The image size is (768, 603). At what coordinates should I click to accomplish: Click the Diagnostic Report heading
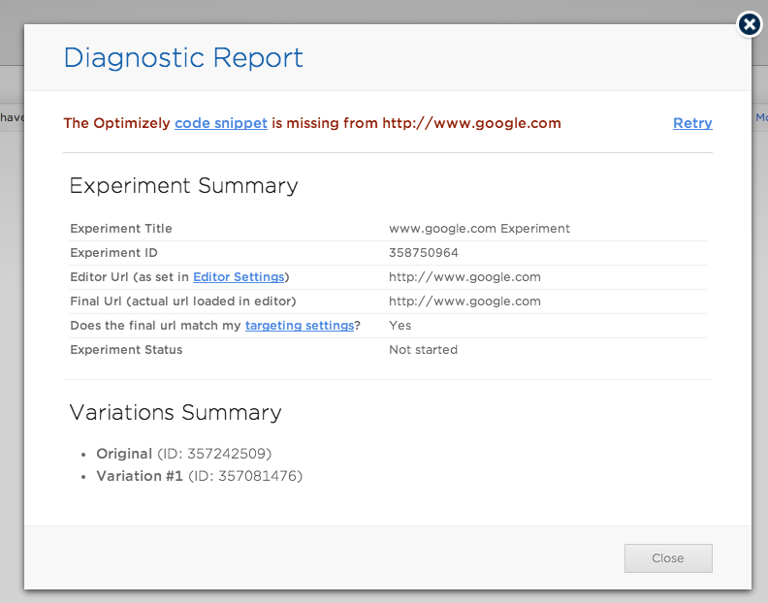click(x=183, y=58)
